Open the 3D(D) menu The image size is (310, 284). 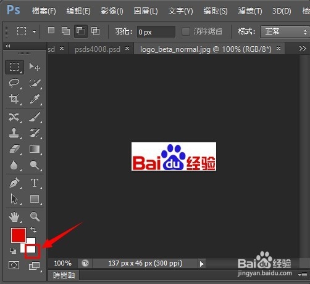pyautogui.click(x=282, y=11)
